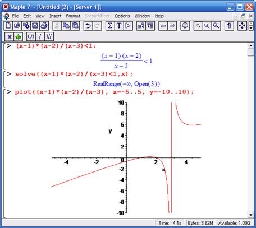Execute the current expression with single exclamation icon
Screen dimensions: 256x228
tap(40, 36)
